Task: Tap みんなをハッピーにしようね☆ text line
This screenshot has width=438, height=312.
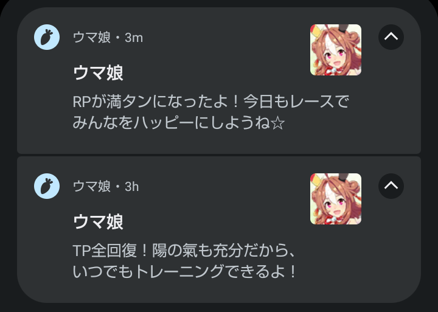Action: [179, 123]
